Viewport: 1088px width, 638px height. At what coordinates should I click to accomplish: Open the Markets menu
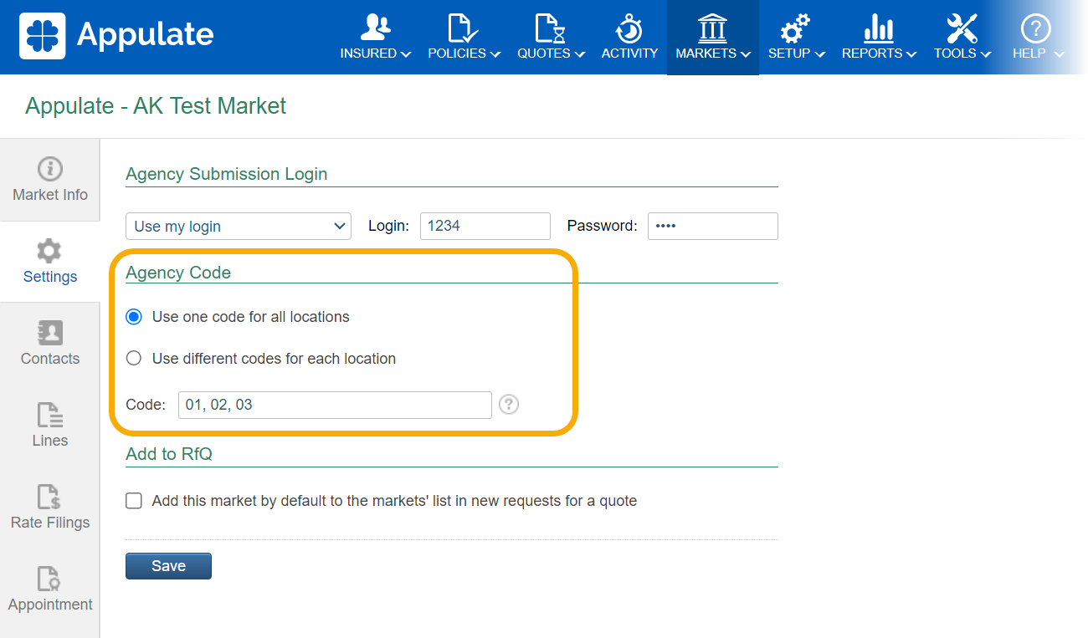[x=712, y=37]
